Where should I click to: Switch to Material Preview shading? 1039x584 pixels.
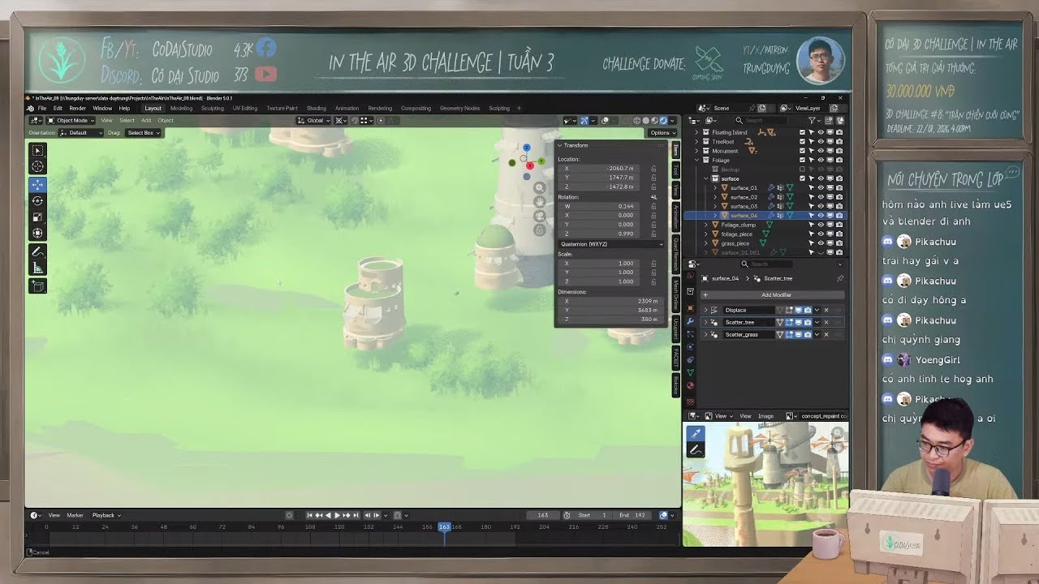655,120
